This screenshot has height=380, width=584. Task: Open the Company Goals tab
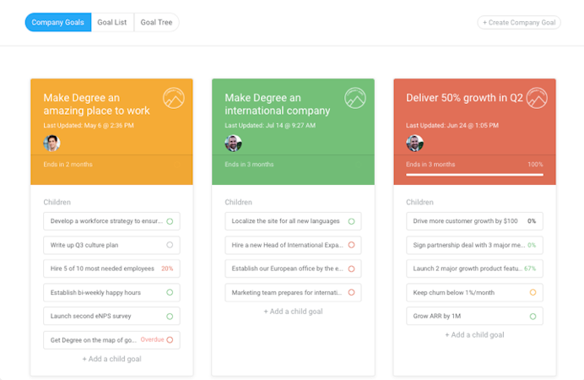point(58,22)
